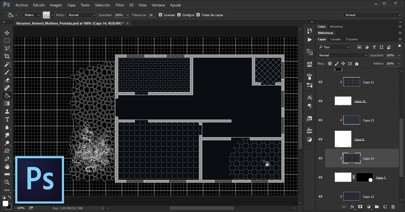Open the Bibliotecas panel tab

[325, 33]
